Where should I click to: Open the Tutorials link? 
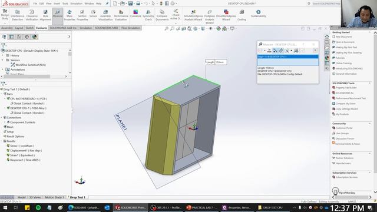[340, 58]
